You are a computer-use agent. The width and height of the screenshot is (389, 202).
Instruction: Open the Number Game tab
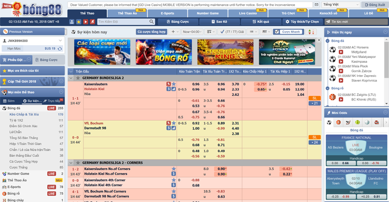pos(207,13)
